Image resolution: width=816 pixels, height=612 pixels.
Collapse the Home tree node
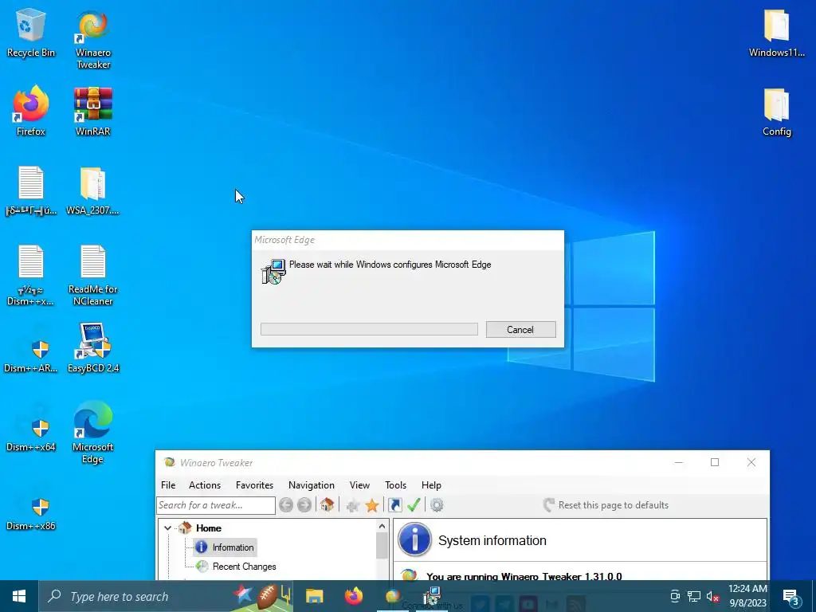point(167,528)
